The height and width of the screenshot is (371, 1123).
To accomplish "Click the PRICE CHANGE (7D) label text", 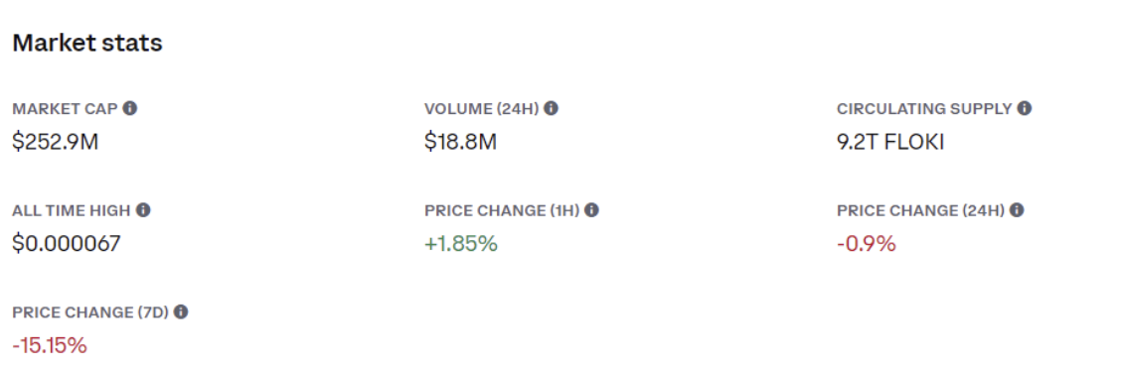I will pyautogui.click(x=90, y=312).
